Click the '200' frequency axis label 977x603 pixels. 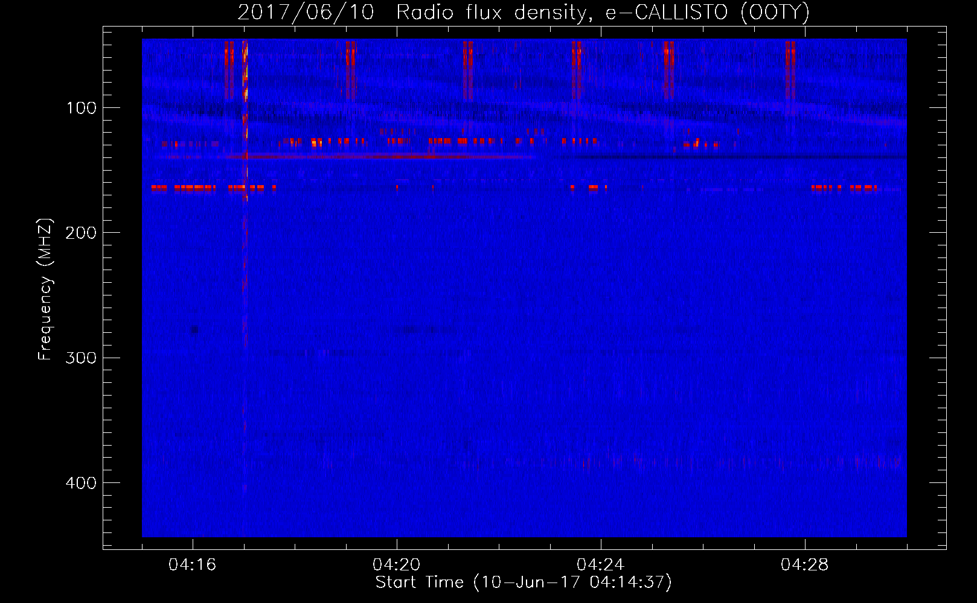tap(81, 233)
